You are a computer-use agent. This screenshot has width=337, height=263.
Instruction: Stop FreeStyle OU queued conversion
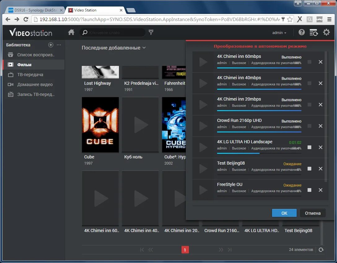[x=309, y=190]
